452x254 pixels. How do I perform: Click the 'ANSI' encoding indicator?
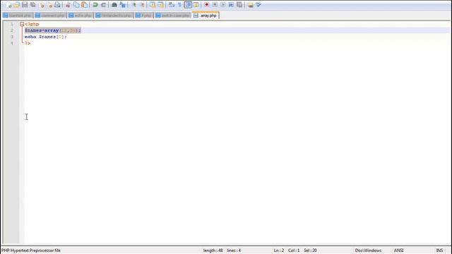point(398,250)
